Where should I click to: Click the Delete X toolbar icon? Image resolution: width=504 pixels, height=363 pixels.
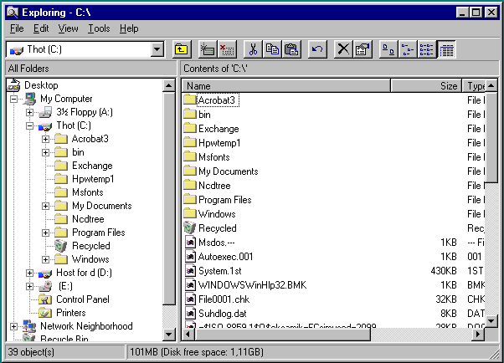click(343, 49)
